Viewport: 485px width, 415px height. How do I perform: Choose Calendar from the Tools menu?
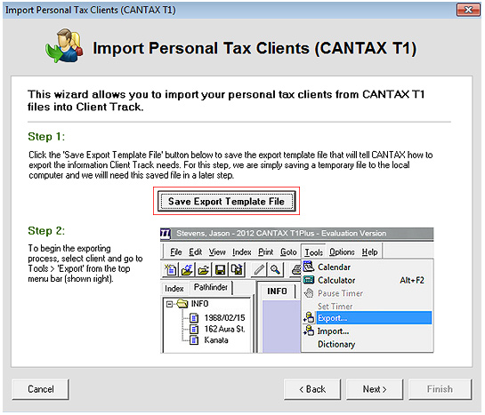[368, 267]
